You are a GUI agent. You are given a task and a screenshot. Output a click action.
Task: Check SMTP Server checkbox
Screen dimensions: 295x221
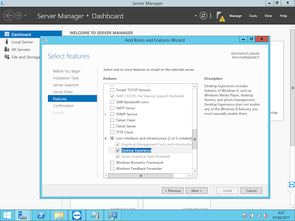112,108
